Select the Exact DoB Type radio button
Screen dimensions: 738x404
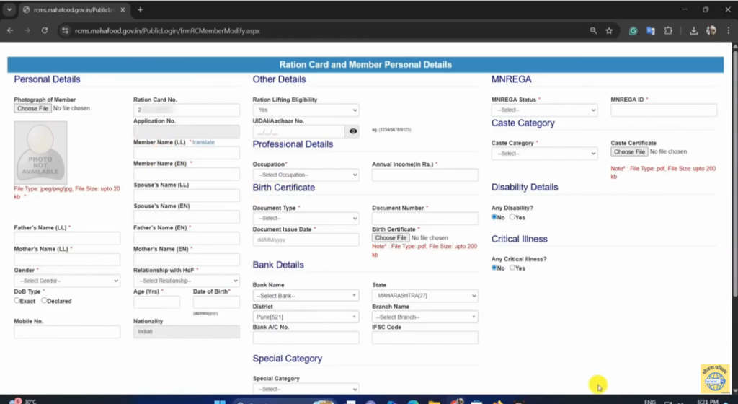17,300
